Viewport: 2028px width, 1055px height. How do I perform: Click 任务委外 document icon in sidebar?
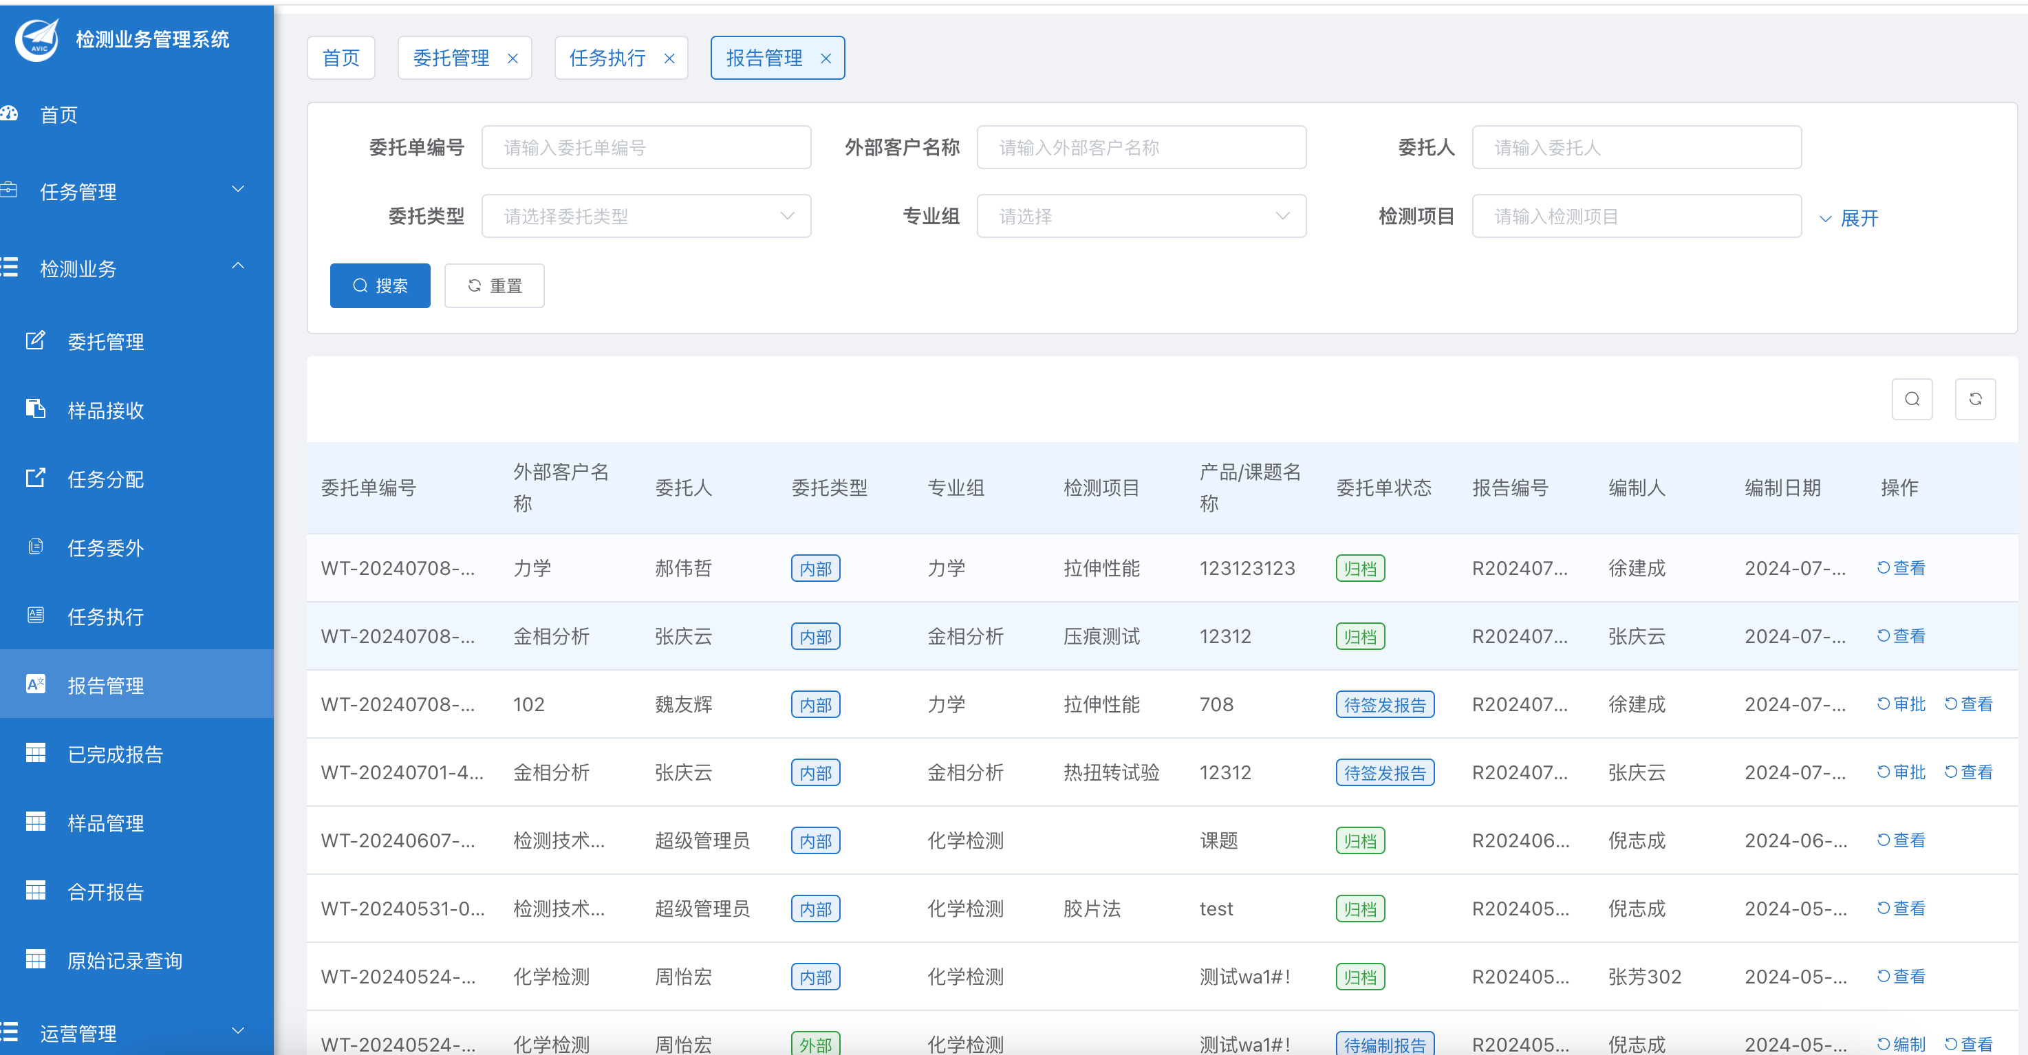(x=35, y=546)
